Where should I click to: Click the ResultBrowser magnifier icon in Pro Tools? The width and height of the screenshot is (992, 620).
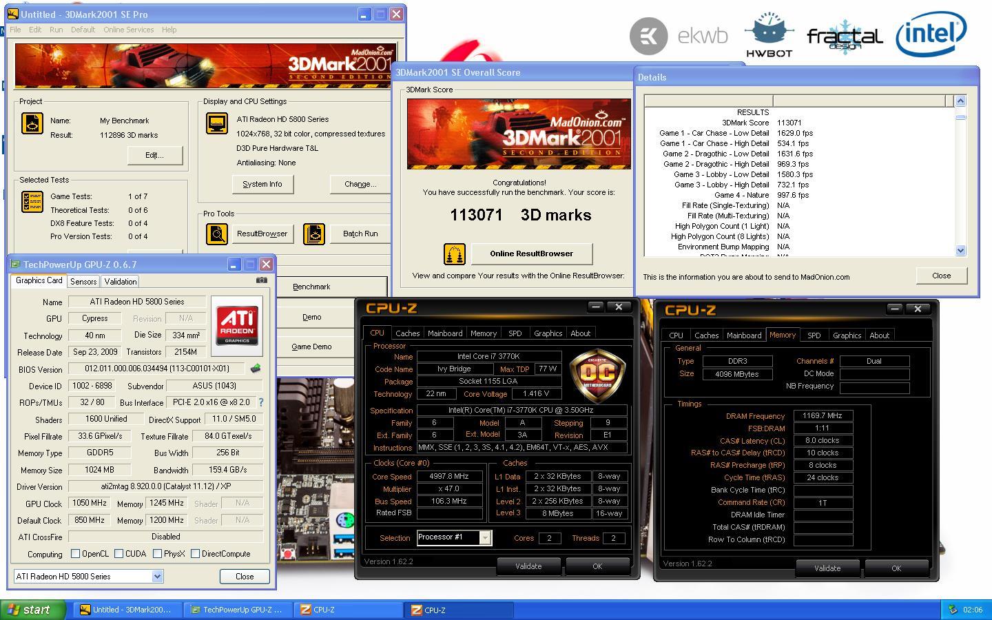click(x=217, y=234)
